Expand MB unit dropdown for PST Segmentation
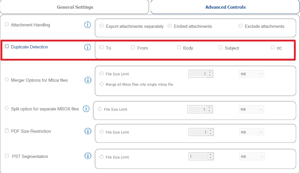Image resolution: width=300 pixels, height=173 pixels. coord(252,156)
